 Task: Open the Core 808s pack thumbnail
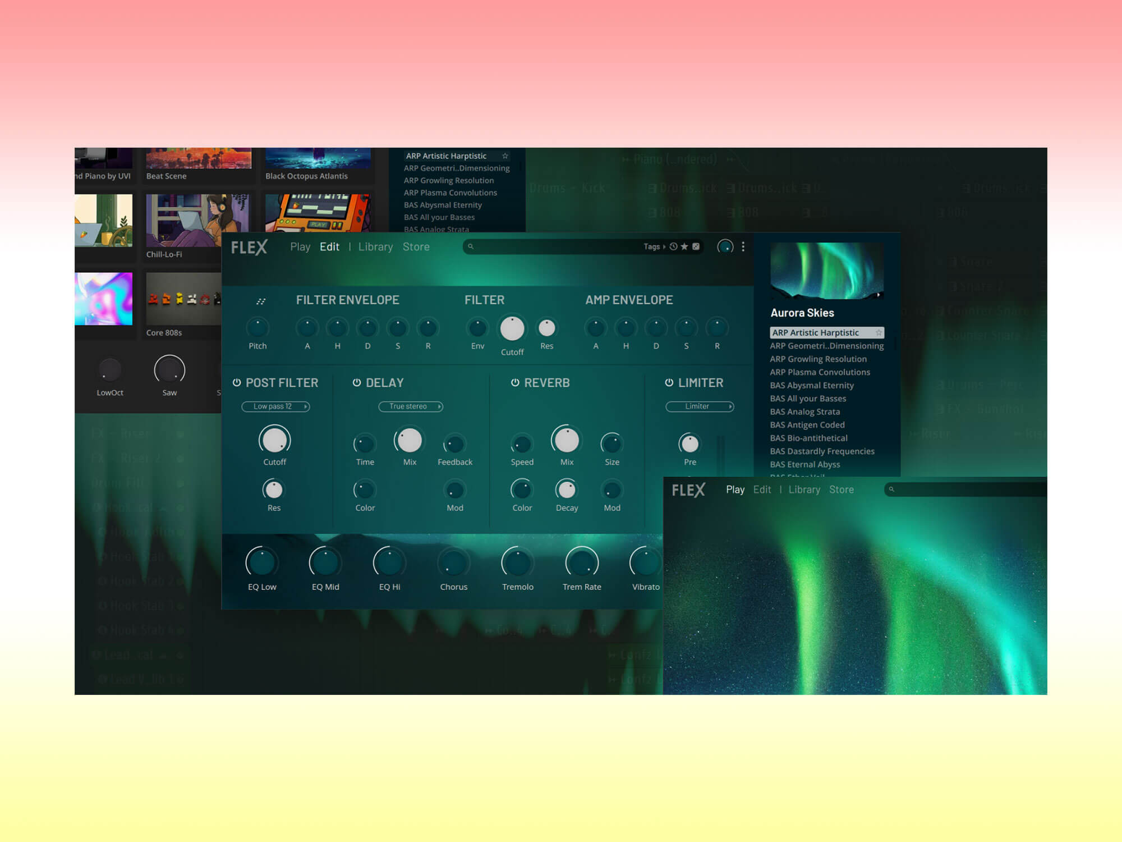[x=183, y=299]
